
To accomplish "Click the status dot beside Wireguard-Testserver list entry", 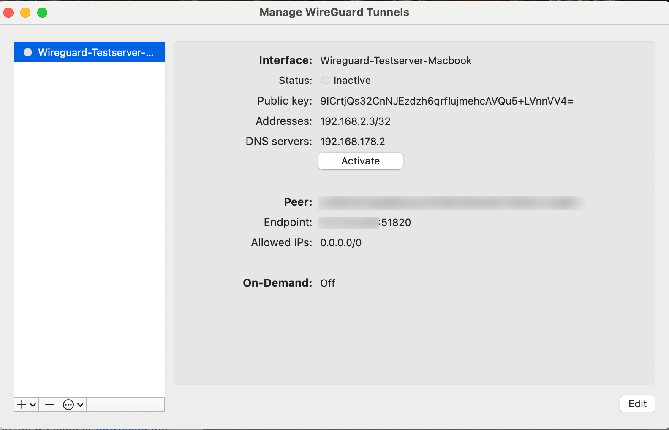I will click(x=28, y=52).
